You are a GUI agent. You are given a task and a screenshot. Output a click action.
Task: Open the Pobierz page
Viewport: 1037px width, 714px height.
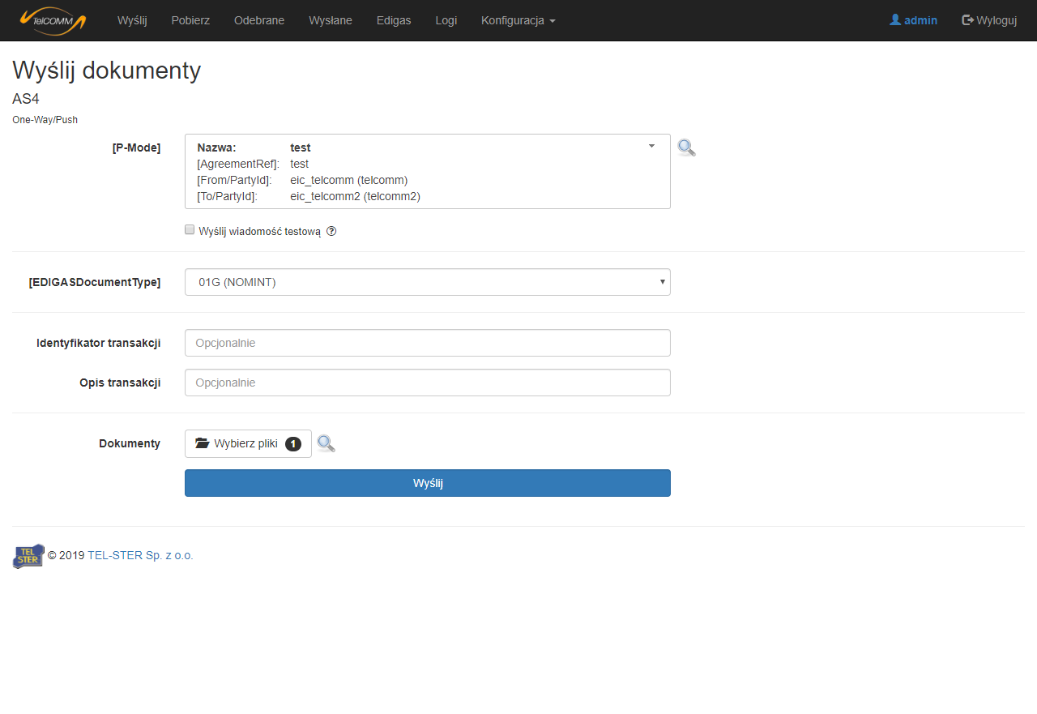click(190, 20)
